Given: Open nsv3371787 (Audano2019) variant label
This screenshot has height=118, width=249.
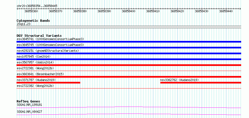Looking at the screenshot, I should pos(36,80).
